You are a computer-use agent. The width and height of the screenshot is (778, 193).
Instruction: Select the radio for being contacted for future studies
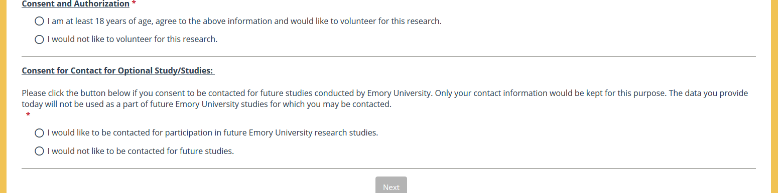click(40, 133)
